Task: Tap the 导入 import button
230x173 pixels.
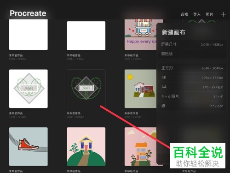Action: tap(197, 14)
